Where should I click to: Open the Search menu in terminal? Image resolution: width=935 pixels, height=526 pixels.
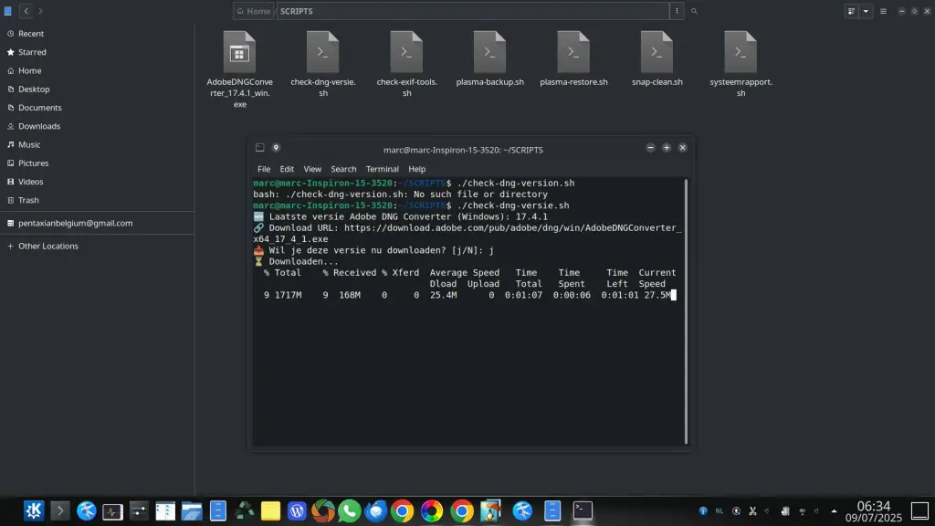(343, 169)
